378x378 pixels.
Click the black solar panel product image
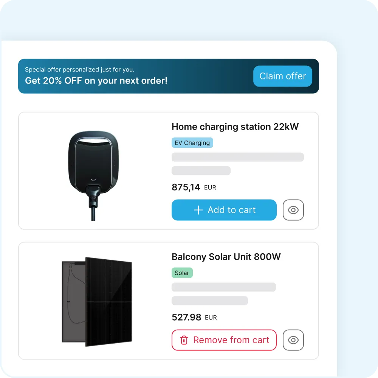pyautogui.click(x=97, y=302)
